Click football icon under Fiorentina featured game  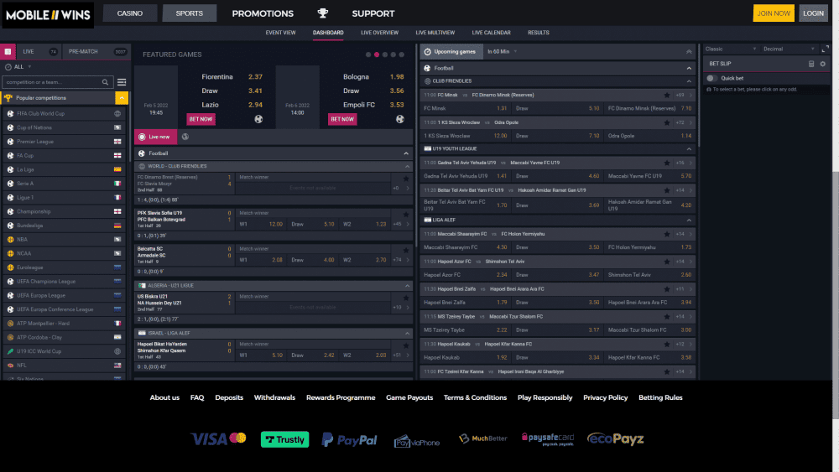(258, 119)
